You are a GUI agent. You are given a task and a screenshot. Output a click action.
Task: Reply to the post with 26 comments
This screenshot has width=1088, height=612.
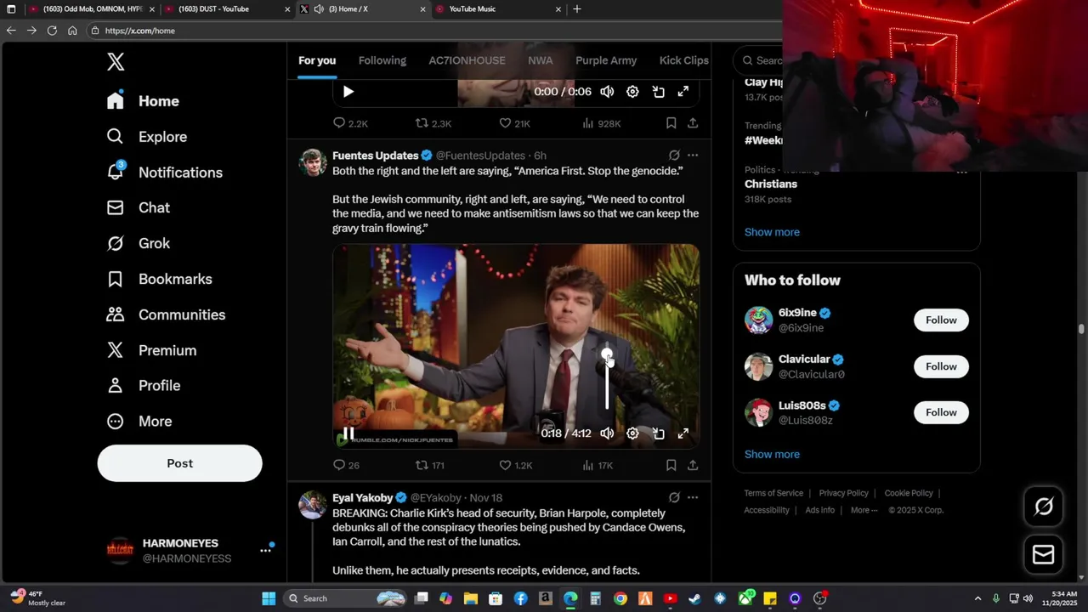346,465
